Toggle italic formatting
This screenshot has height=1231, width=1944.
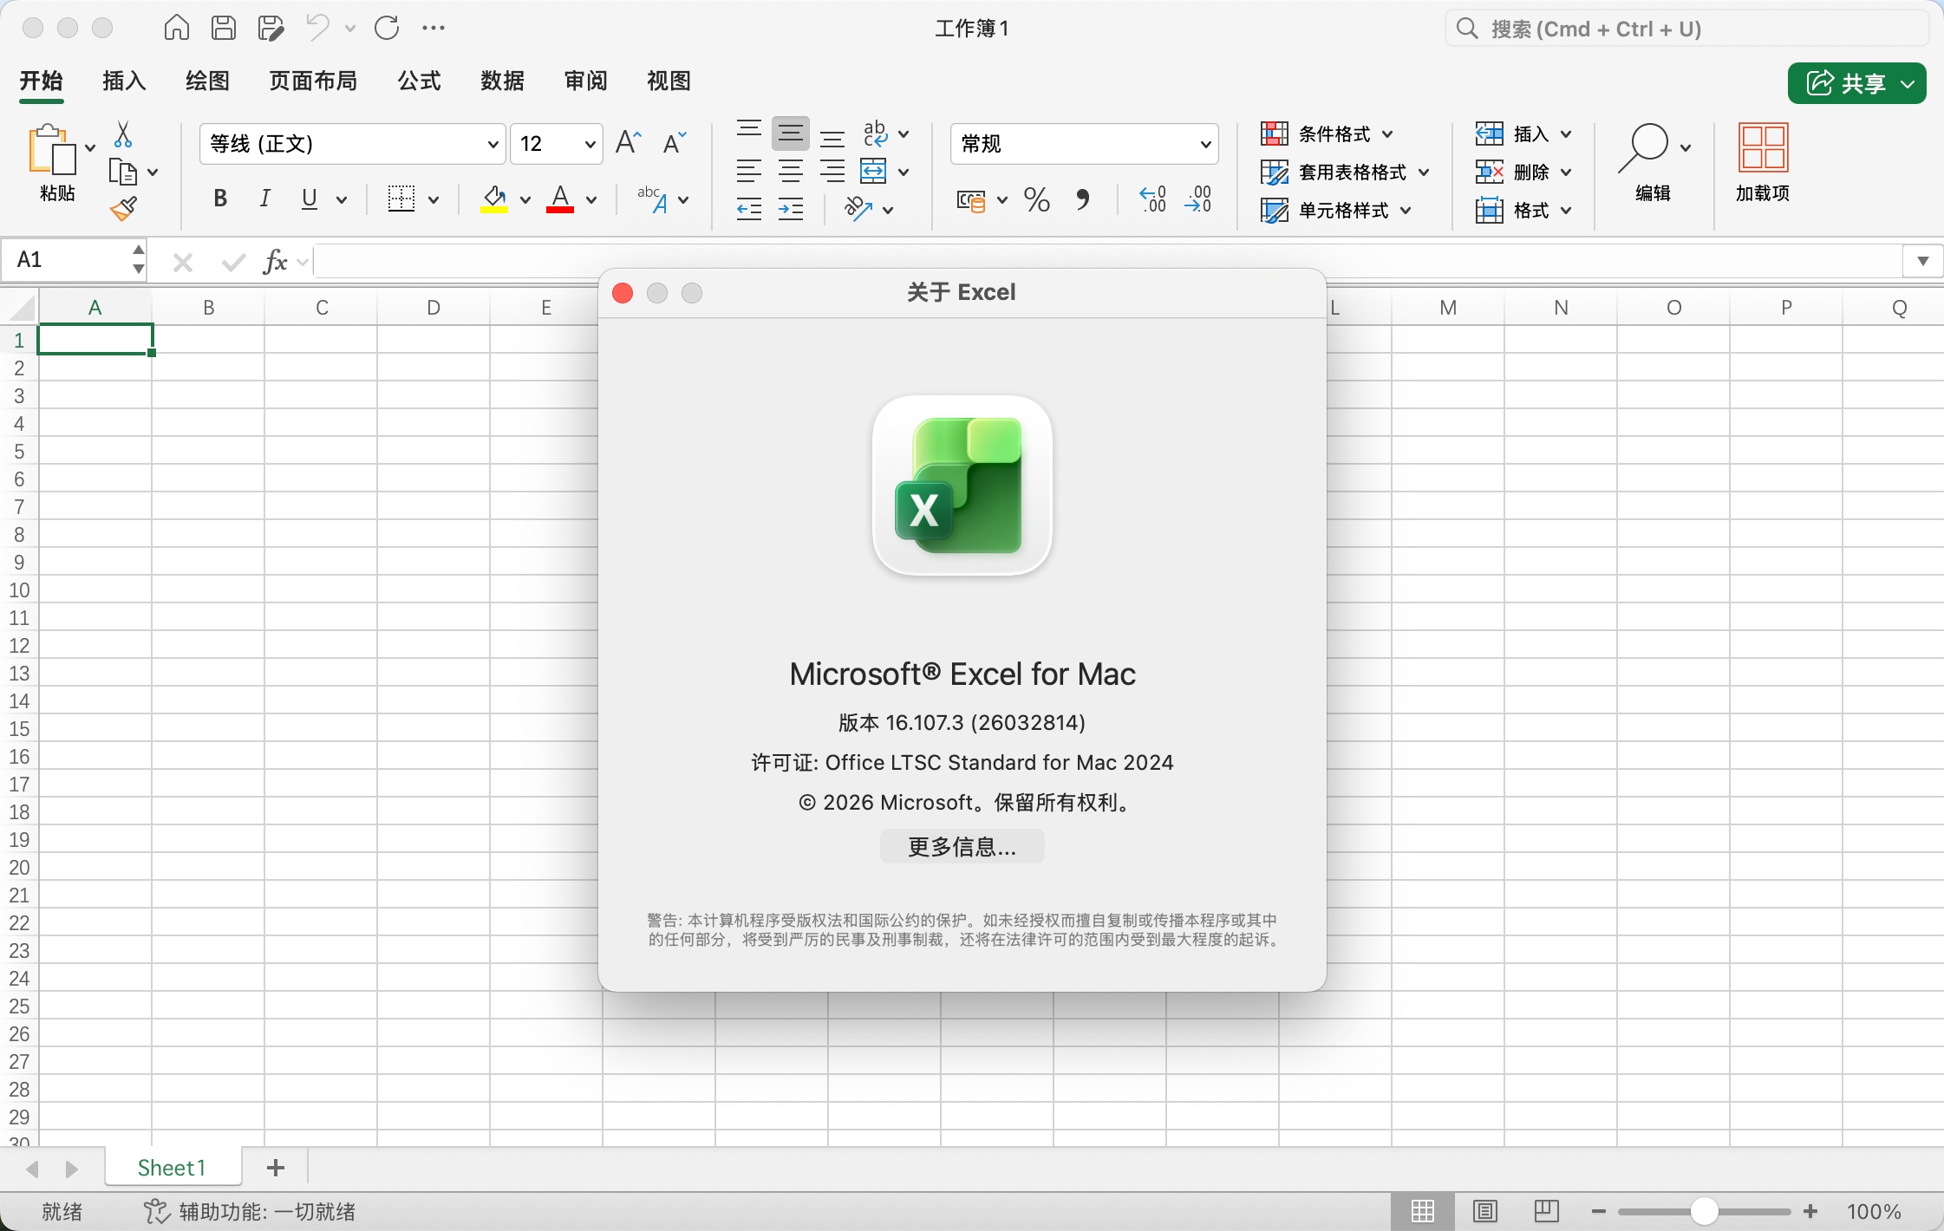(264, 199)
